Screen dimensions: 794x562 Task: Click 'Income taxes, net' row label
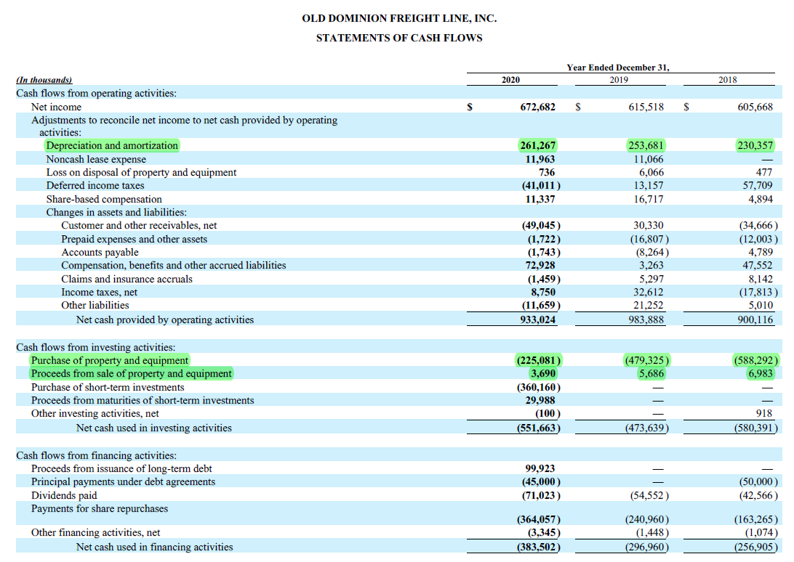(99, 293)
